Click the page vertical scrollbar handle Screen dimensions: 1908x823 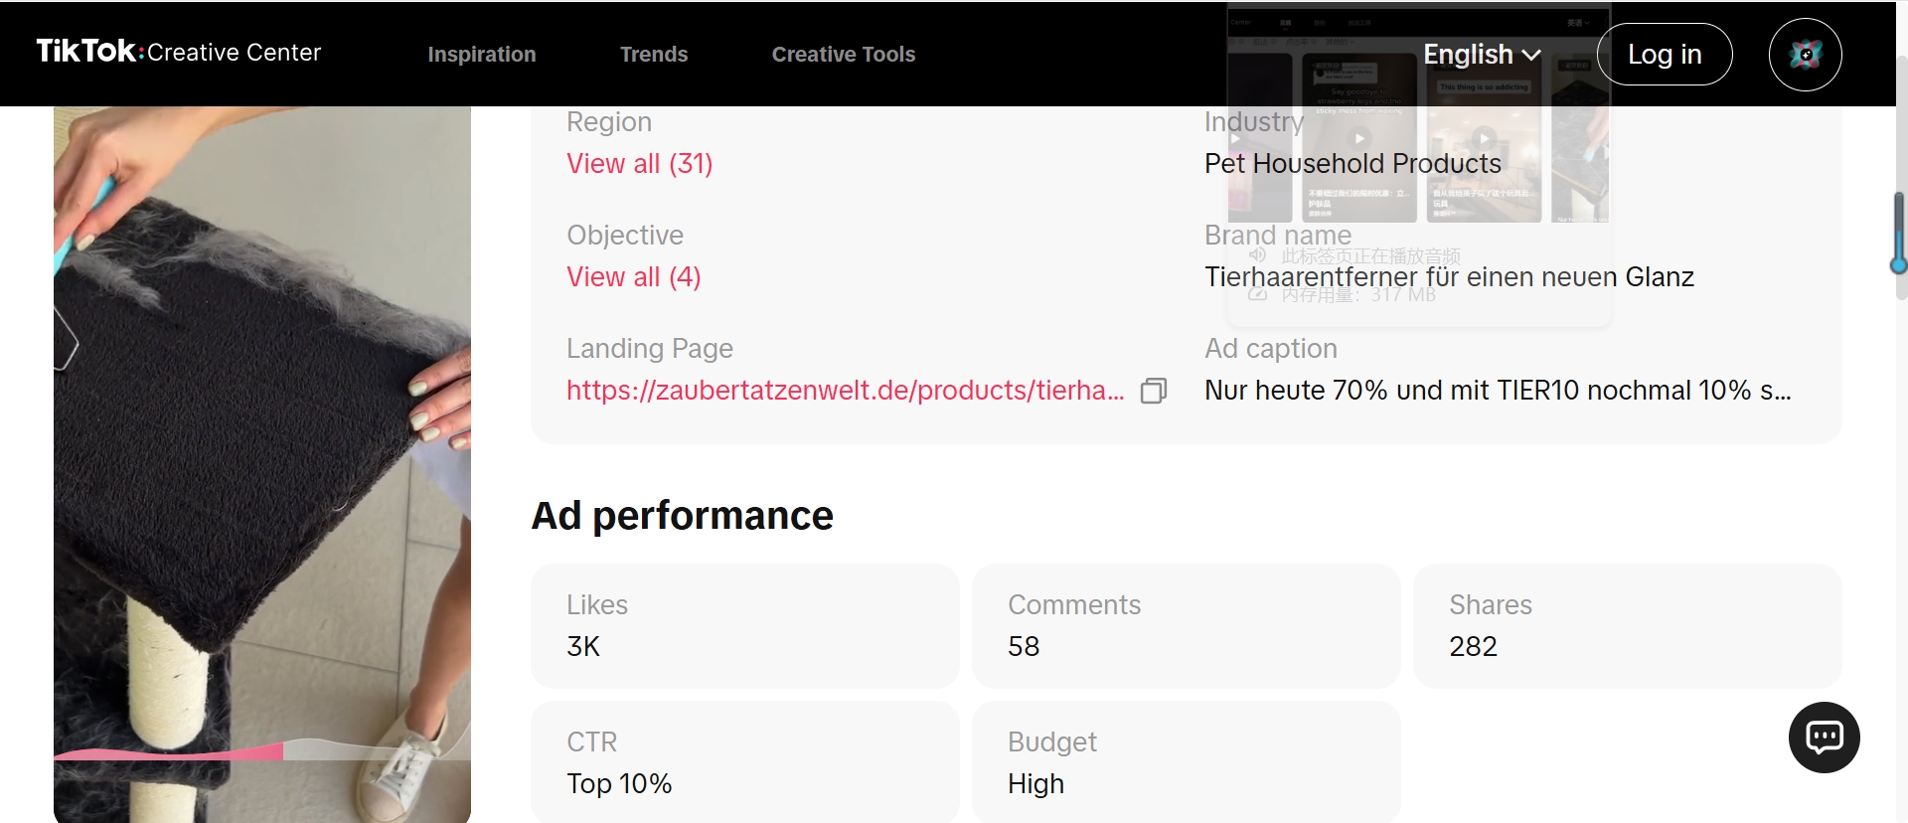click(x=1899, y=232)
